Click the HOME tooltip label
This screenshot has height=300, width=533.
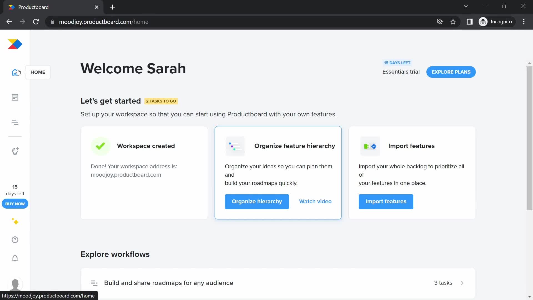pos(38,72)
